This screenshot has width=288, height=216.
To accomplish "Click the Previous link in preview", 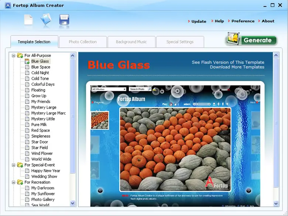I will [x=98, y=102].
